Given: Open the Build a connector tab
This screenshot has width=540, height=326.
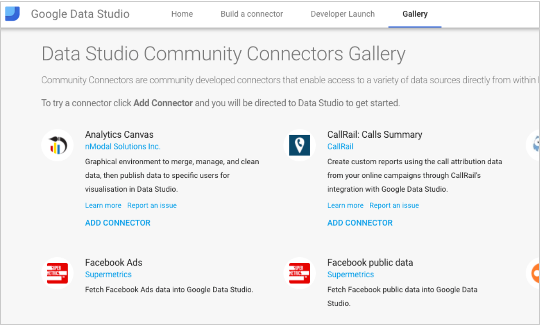Looking at the screenshot, I should [252, 14].
